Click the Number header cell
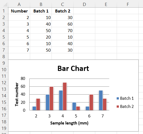Viewport: 143px width, 134px height. tap(19, 11)
